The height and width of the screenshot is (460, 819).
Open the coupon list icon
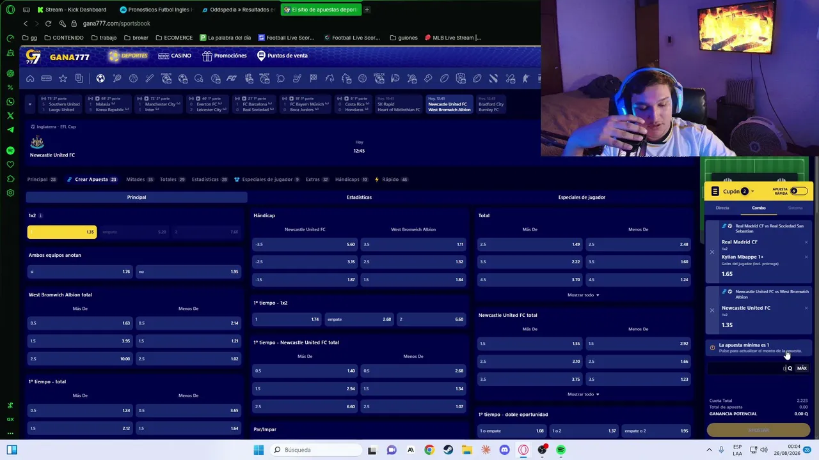pyautogui.click(x=715, y=191)
